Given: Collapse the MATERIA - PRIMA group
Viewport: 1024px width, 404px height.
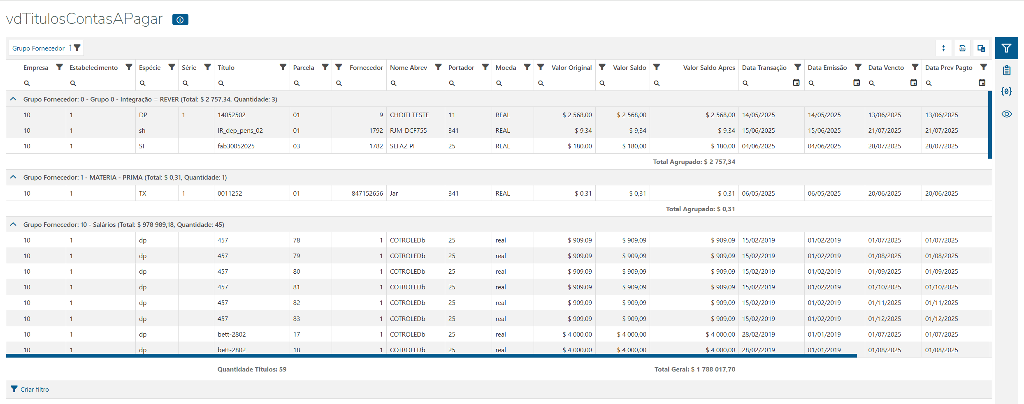Looking at the screenshot, I should point(13,177).
